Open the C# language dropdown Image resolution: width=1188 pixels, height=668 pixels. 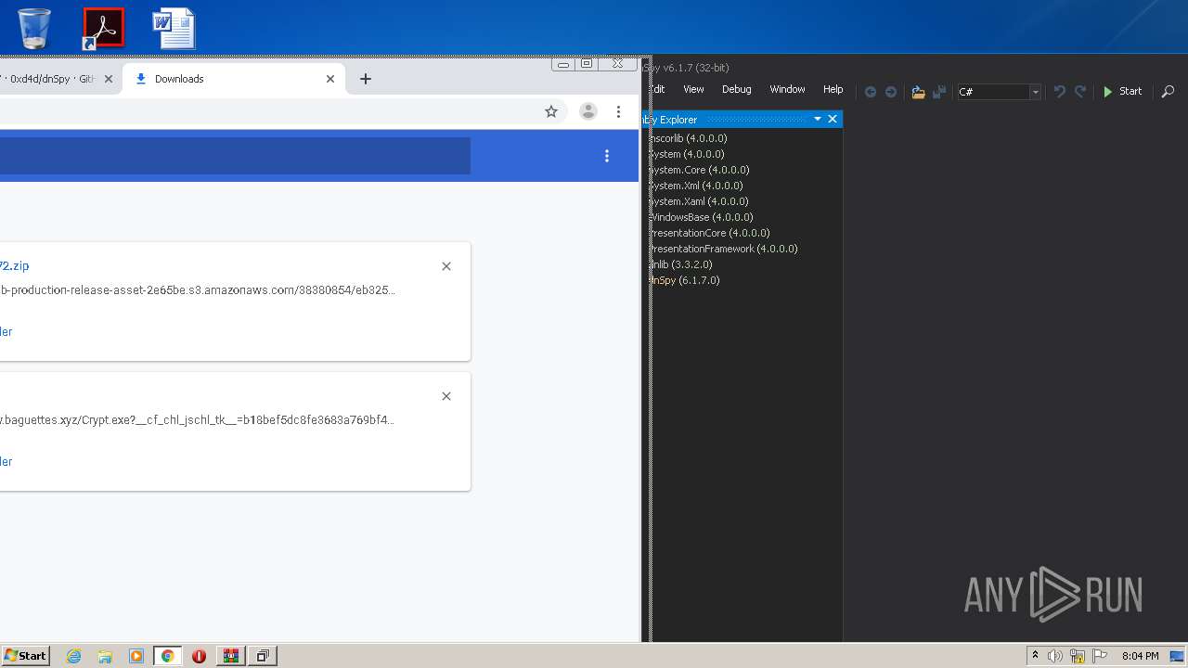pyautogui.click(x=999, y=92)
